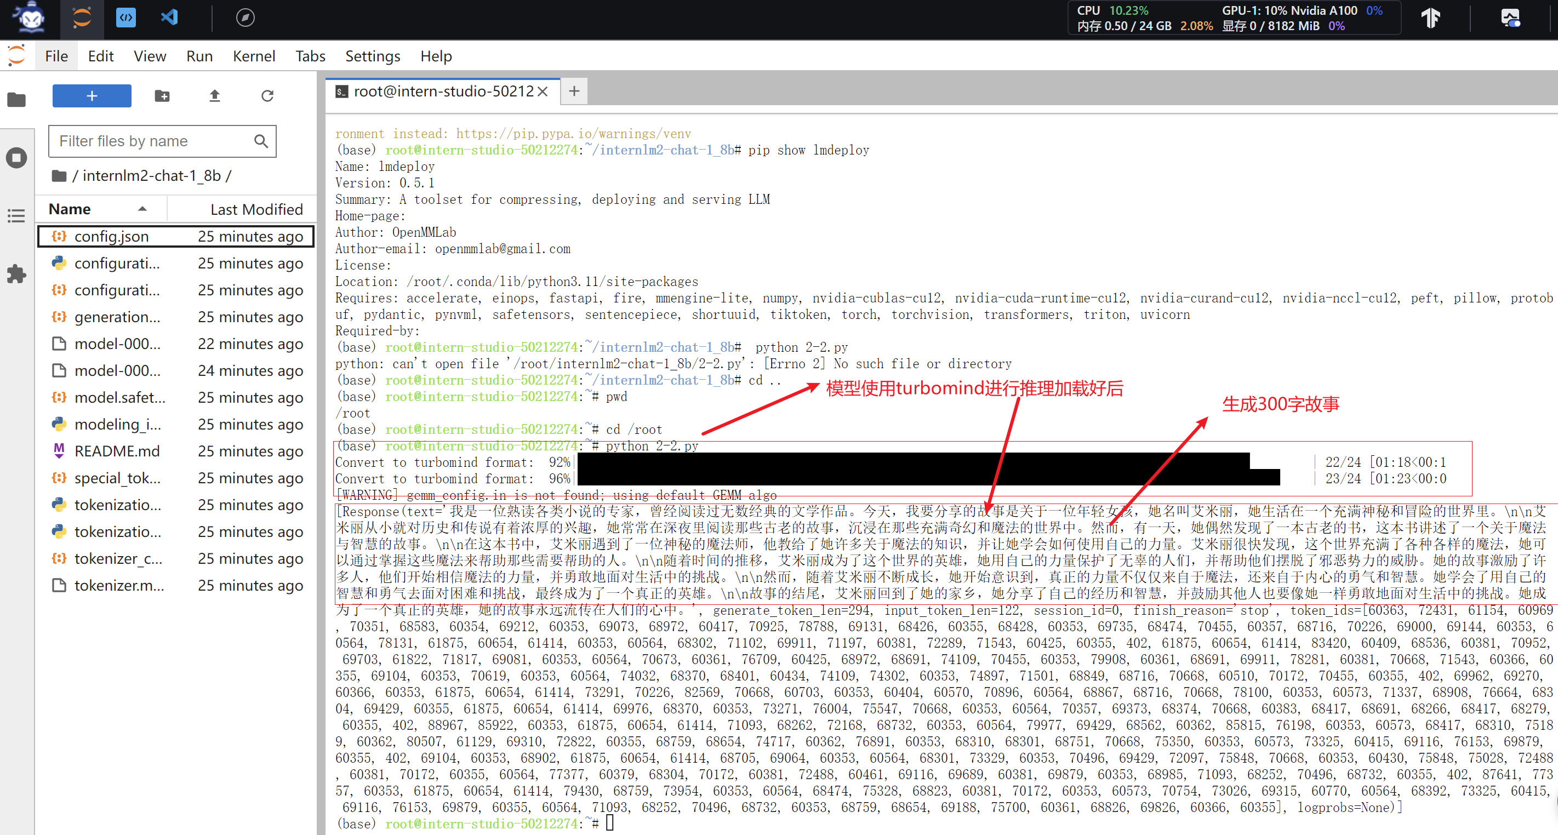Select the model-000... file modified 24 minutes ago
This screenshot has width=1558, height=835.
click(176, 370)
